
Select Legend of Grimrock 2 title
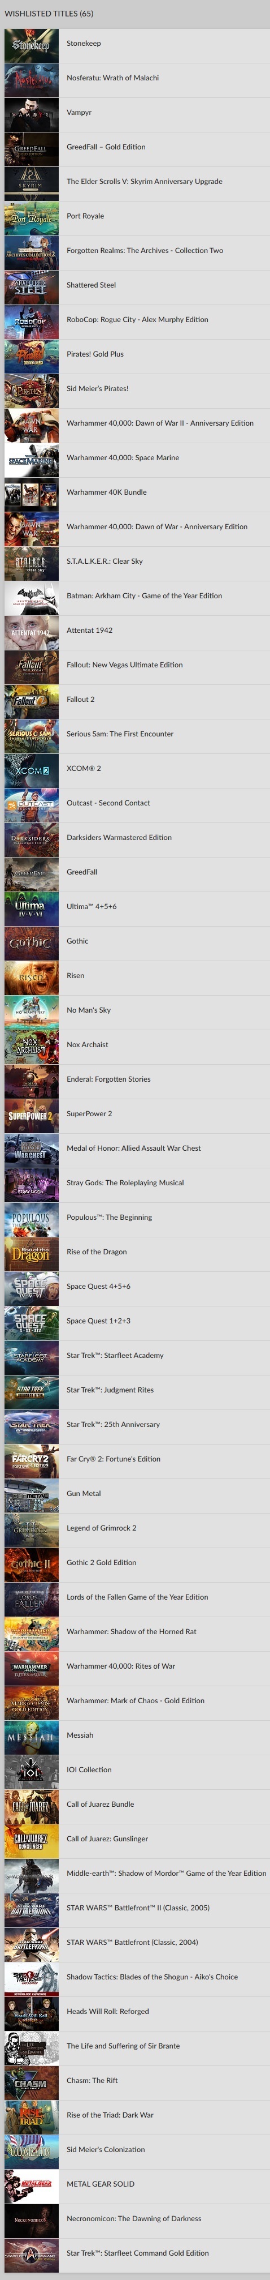pos(102,1528)
